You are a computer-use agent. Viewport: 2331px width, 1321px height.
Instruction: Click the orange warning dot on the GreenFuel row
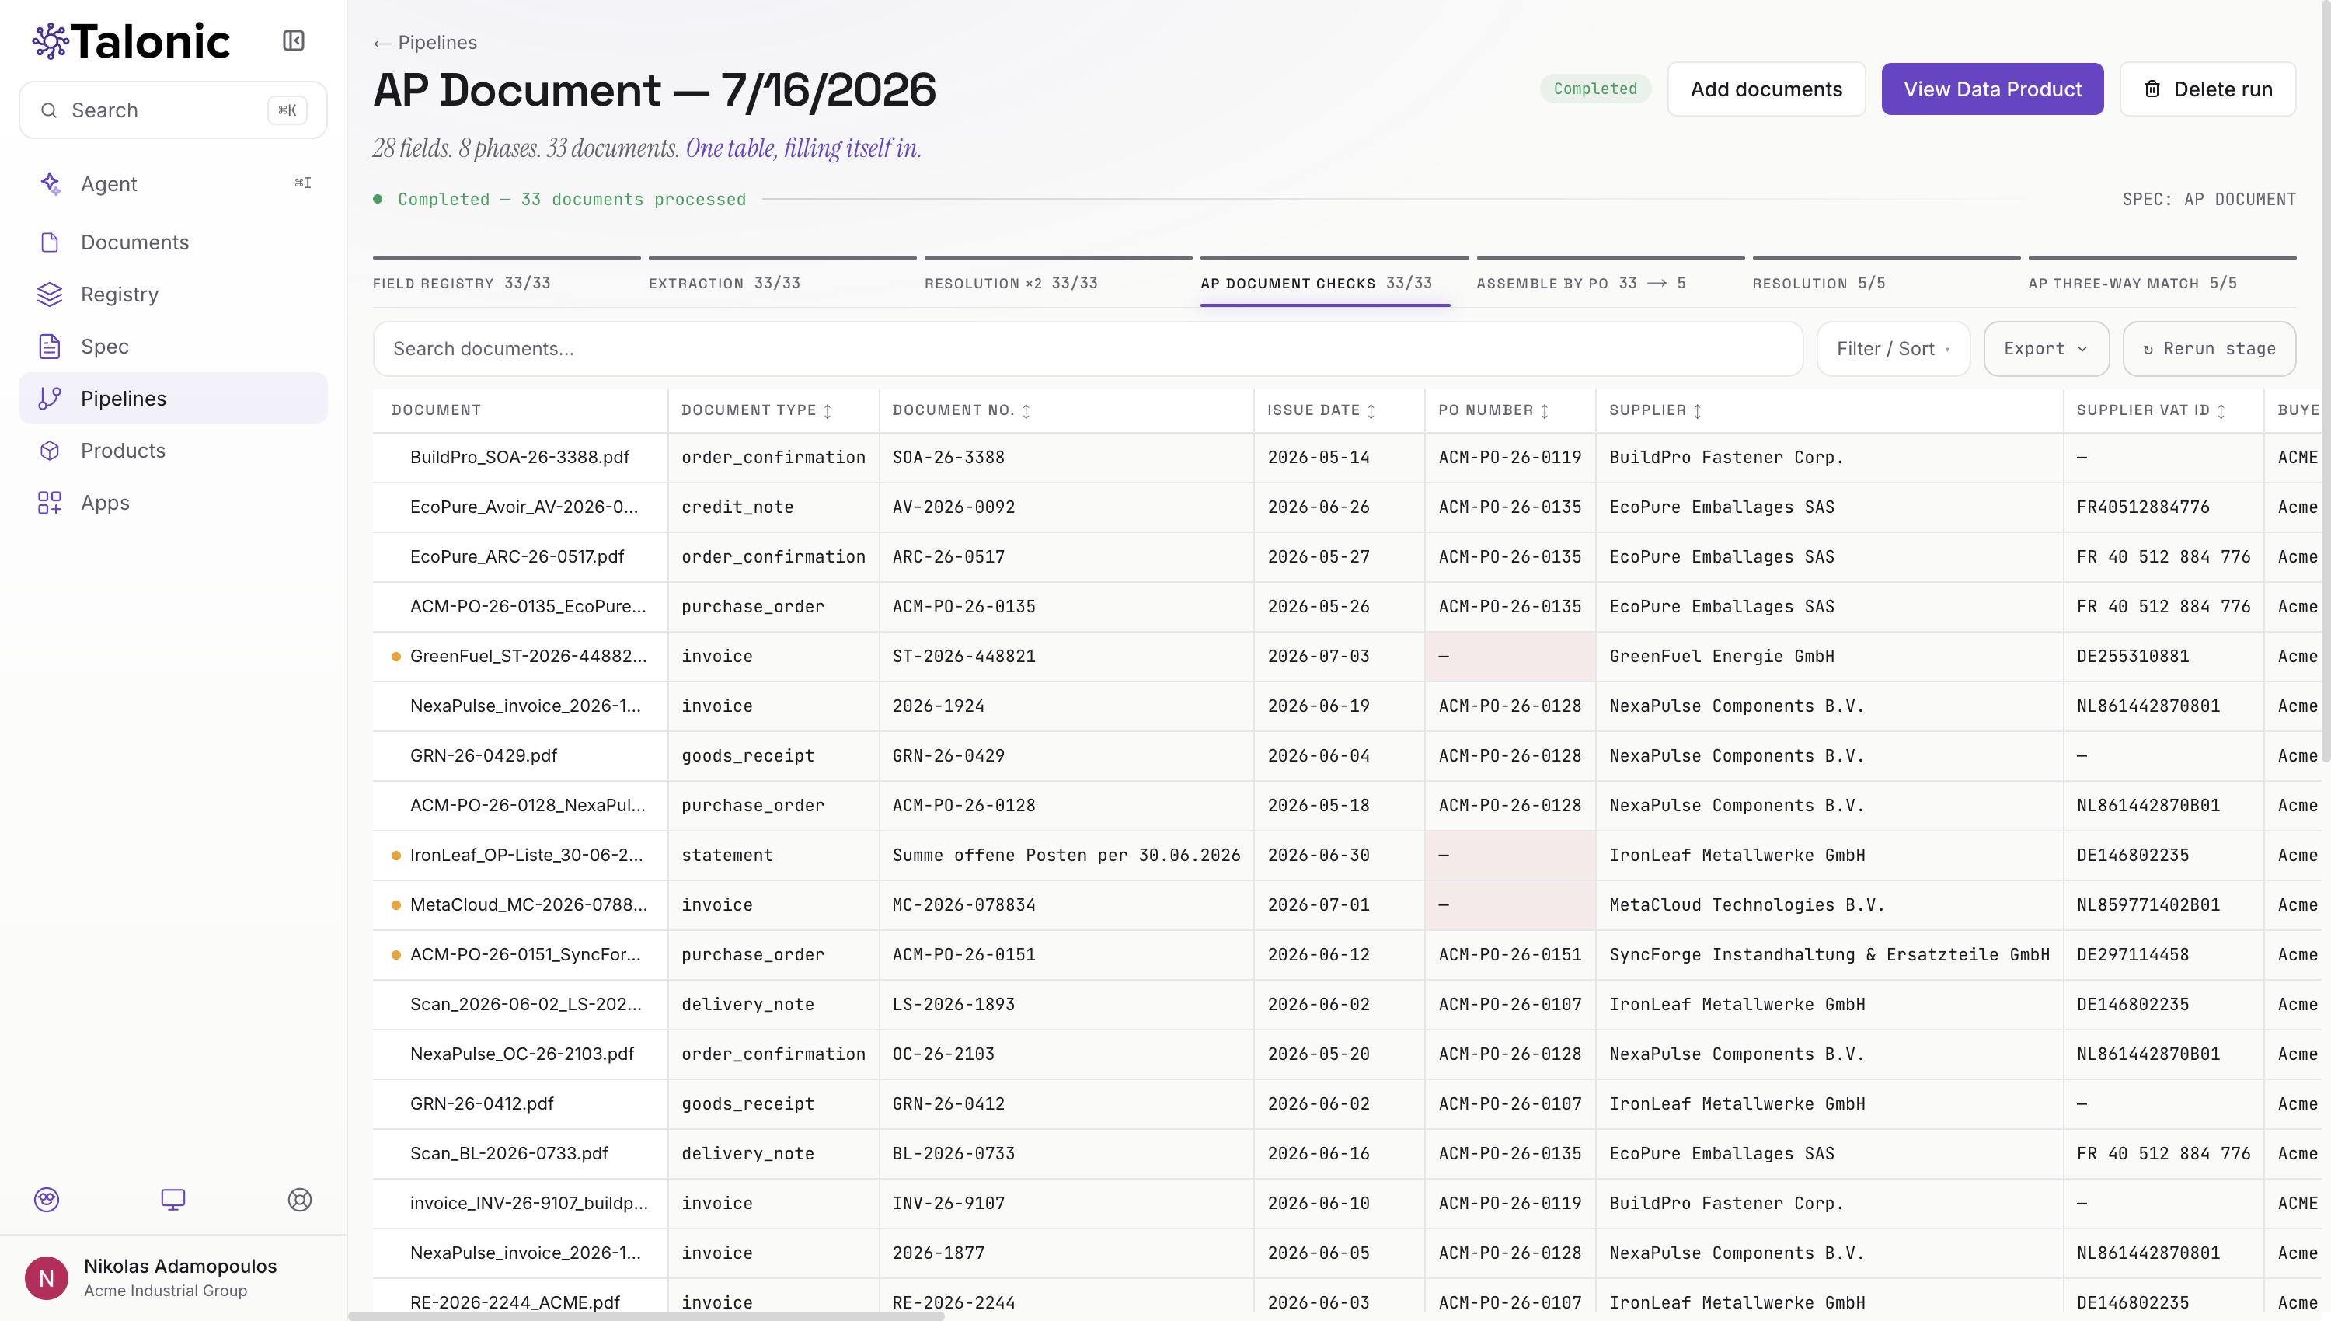point(395,657)
